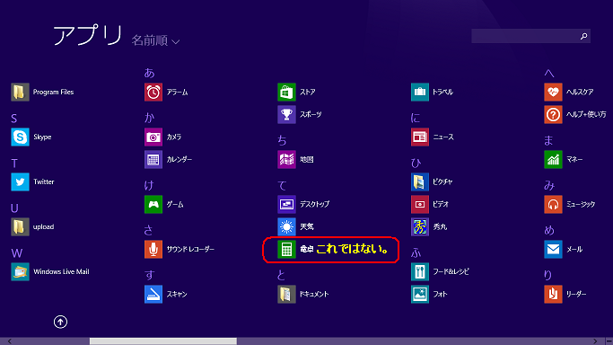
Task: Launch the Windows Live Mail app
Action: pyautogui.click(x=20, y=271)
